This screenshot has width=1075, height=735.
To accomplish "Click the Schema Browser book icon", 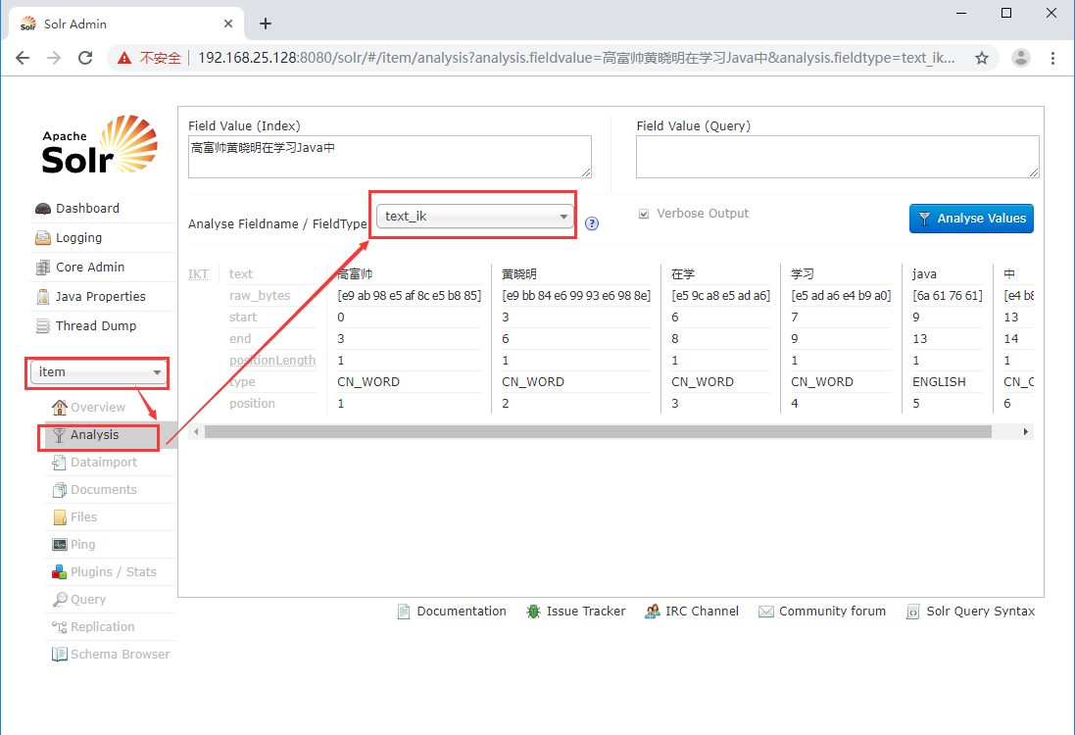I will pos(60,654).
